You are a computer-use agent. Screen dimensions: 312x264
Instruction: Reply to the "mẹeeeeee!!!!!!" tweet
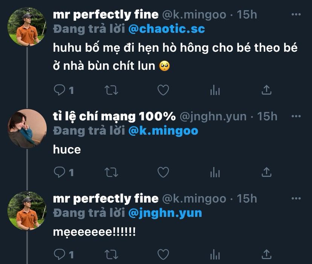[x=60, y=254]
